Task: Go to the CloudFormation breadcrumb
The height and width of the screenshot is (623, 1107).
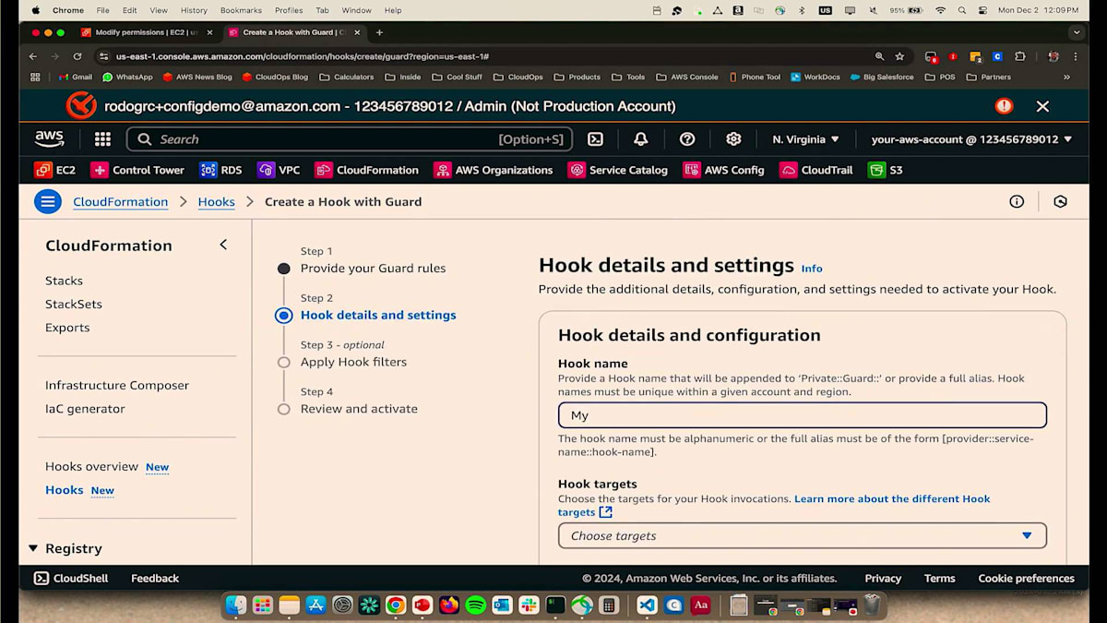Action: click(121, 201)
